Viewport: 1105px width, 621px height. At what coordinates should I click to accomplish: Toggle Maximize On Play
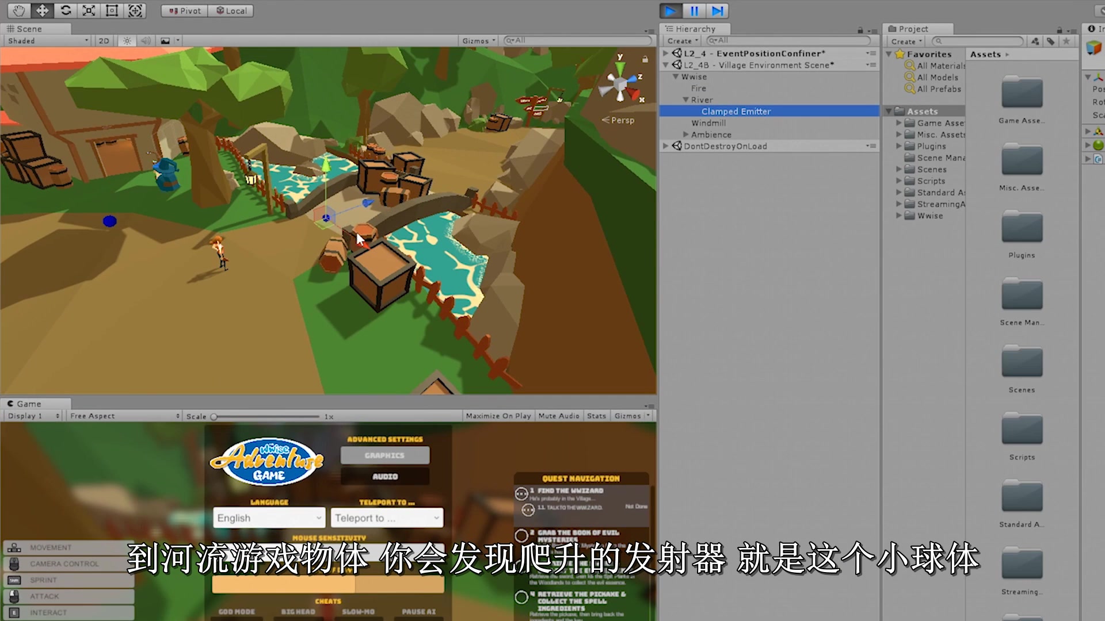tap(498, 416)
